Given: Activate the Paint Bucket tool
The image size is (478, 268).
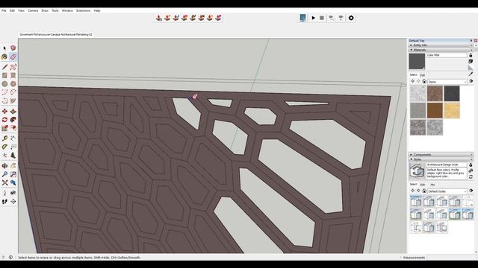Looking at the screenshot, I should [x=4, y=57].
